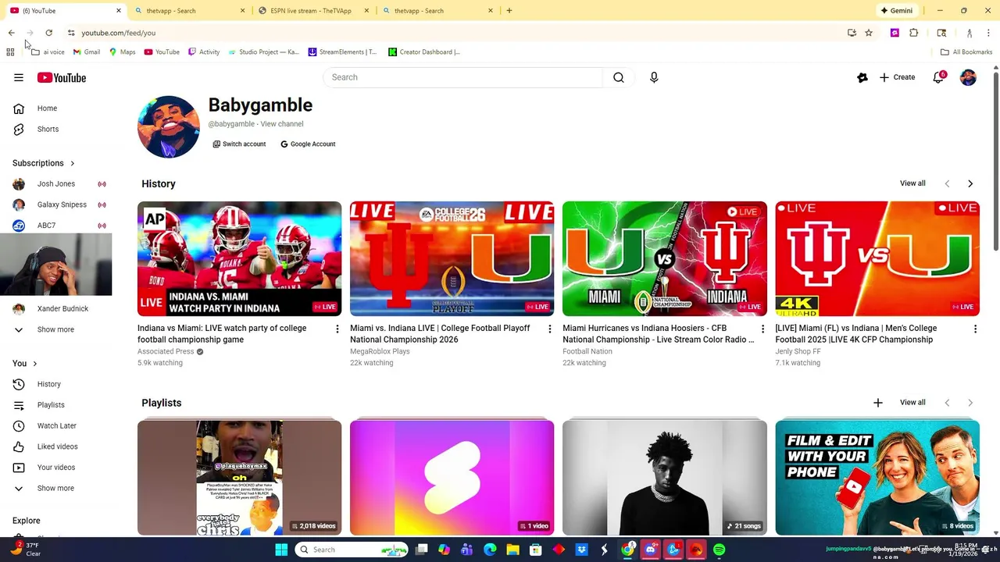Click the View channel link
The width and height of the screenshot is (1000, 562).
282,124
